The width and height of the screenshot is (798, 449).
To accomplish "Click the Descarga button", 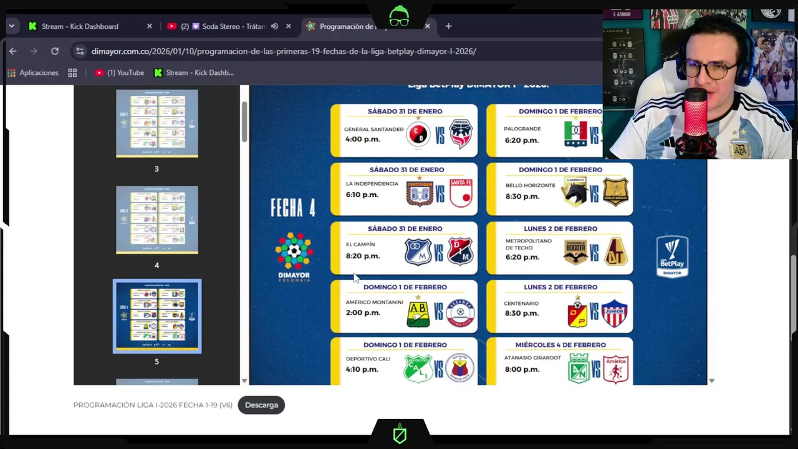I will click(x=261, y=405).
